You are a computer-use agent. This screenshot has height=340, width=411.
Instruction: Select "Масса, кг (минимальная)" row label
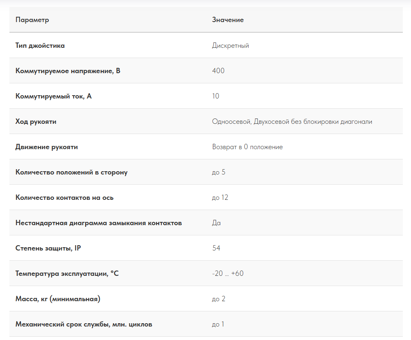coord(58,299)
